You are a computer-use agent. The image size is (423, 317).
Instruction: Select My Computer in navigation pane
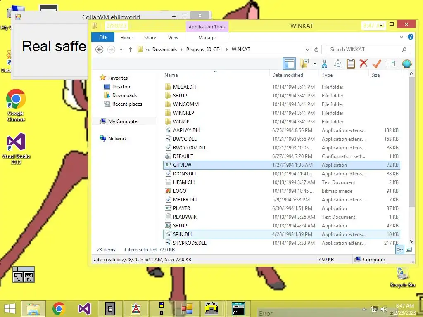tap(124, 121)
